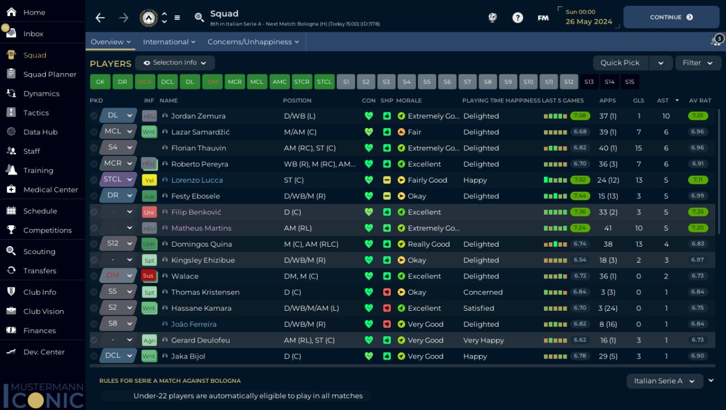Open the International tab menu
The height and width of the screenshot is (410, 726).
coord(169,42)
